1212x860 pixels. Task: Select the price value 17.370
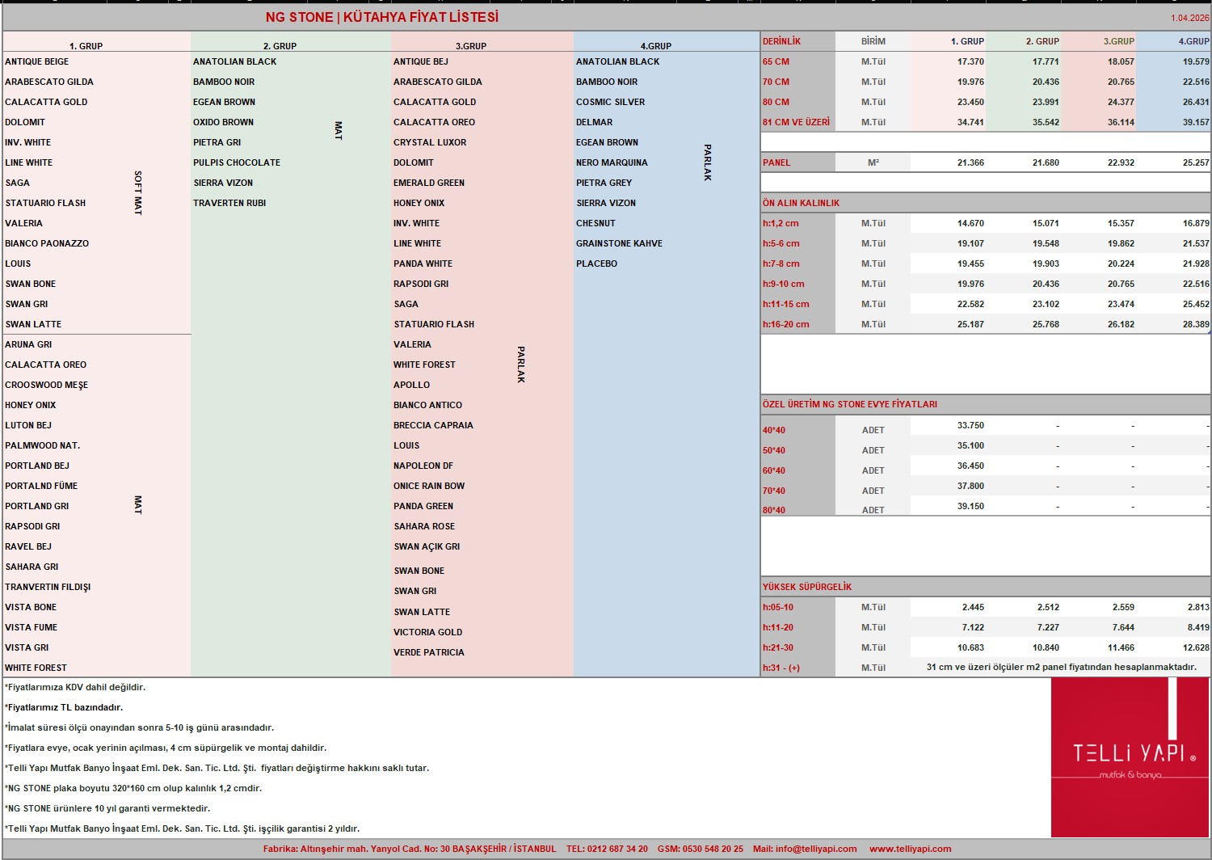click(970, 61)
